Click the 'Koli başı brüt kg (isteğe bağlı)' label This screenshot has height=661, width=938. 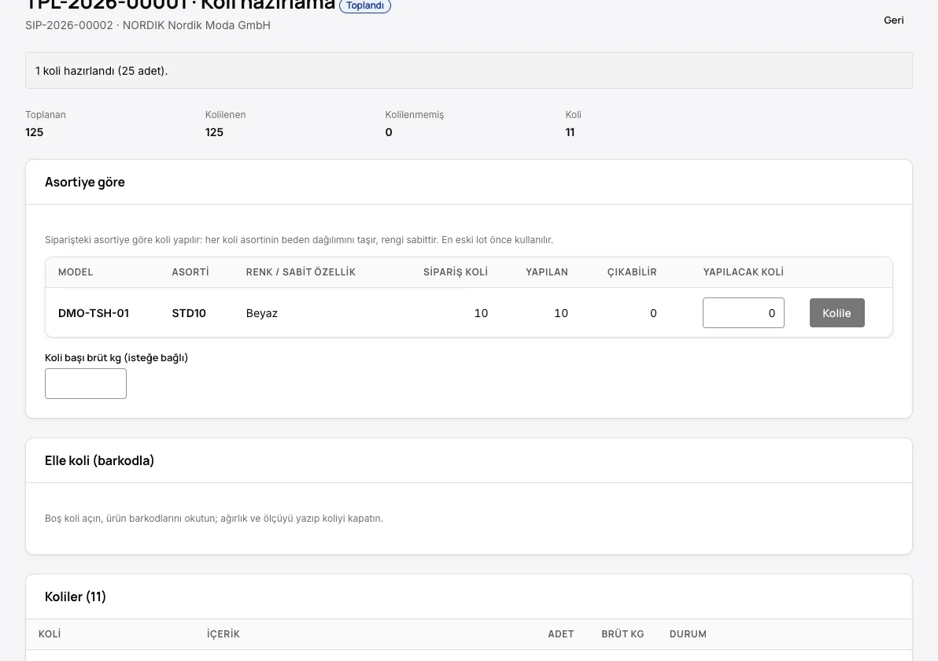point(116,358)
